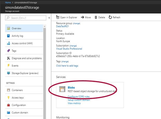Select the Overview menu item
This screenshot has width=161, height=119.
24,28
